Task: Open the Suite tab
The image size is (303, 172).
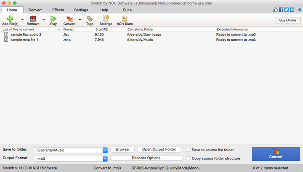Action: click(127, 10)
